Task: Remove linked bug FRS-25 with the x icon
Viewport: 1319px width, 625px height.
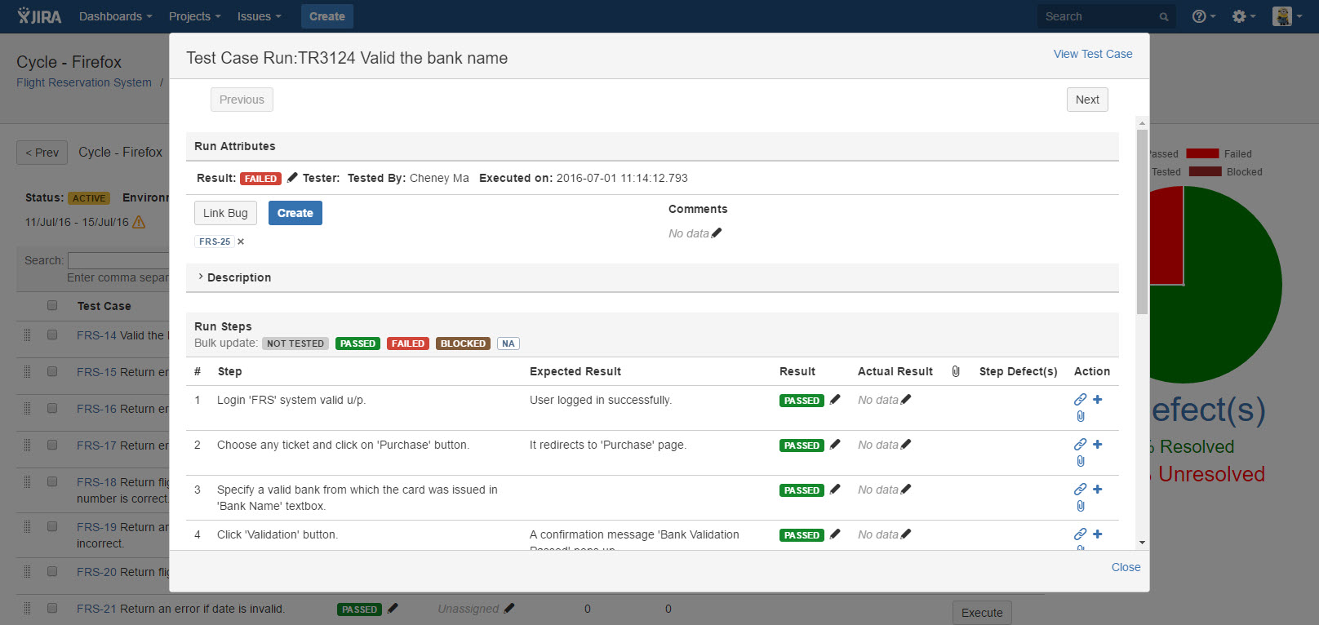Action: pyautogui.click(x=241, y=242)
